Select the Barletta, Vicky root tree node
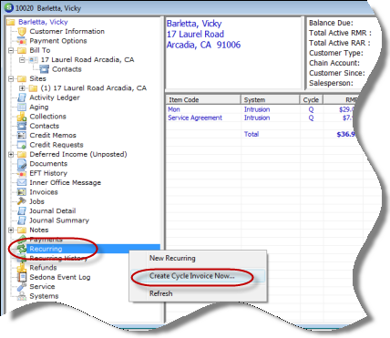The height and width of the screenshot is (338, 390). pyautogui.click(x=43, y=22)
